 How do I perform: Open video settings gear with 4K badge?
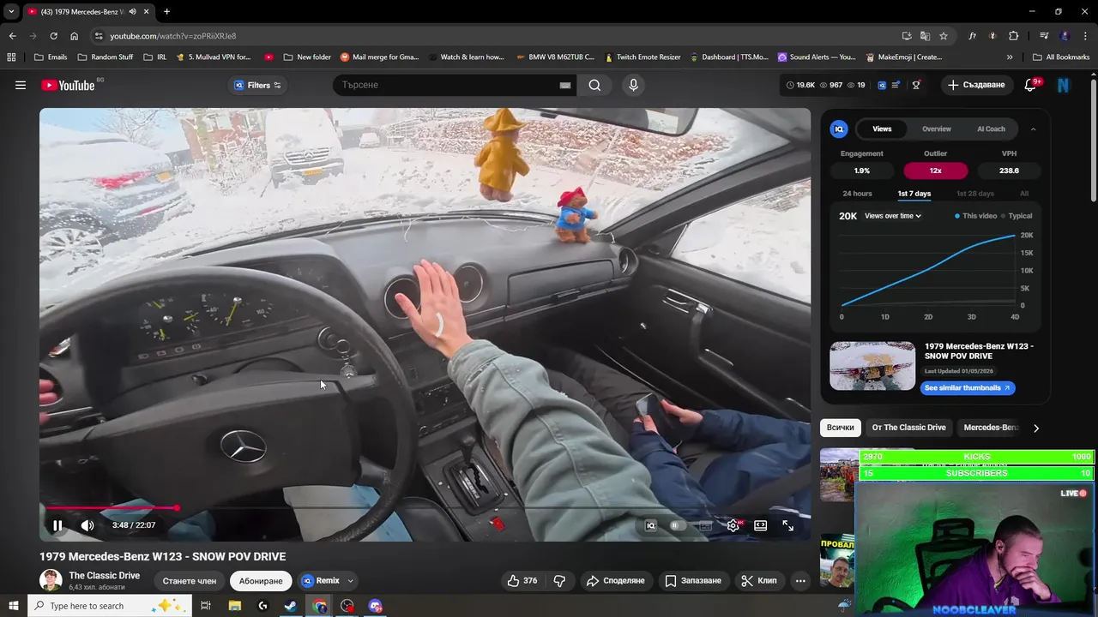point(733,525)
